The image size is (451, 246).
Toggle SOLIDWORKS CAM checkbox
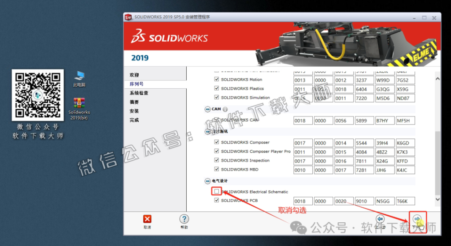(217, 119)
